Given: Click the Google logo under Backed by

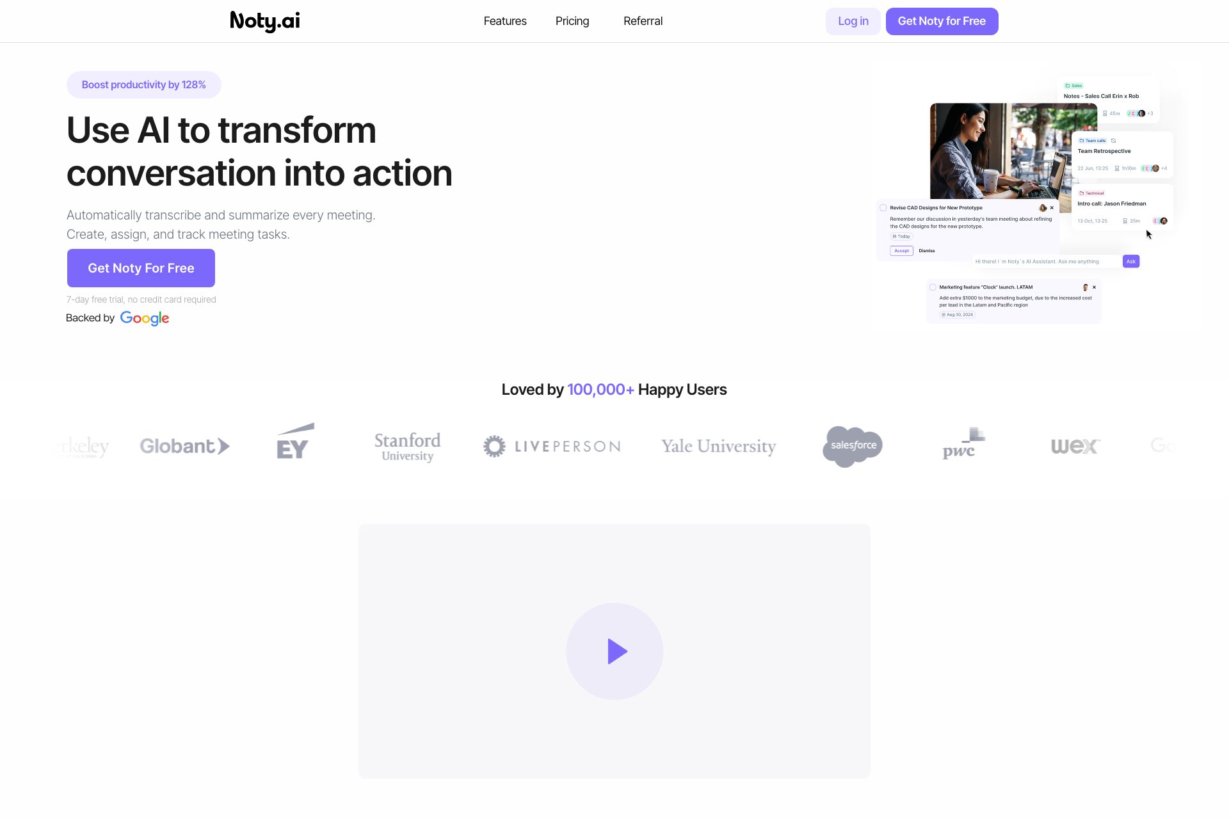Looking at the screenshot, I should 145,318.
